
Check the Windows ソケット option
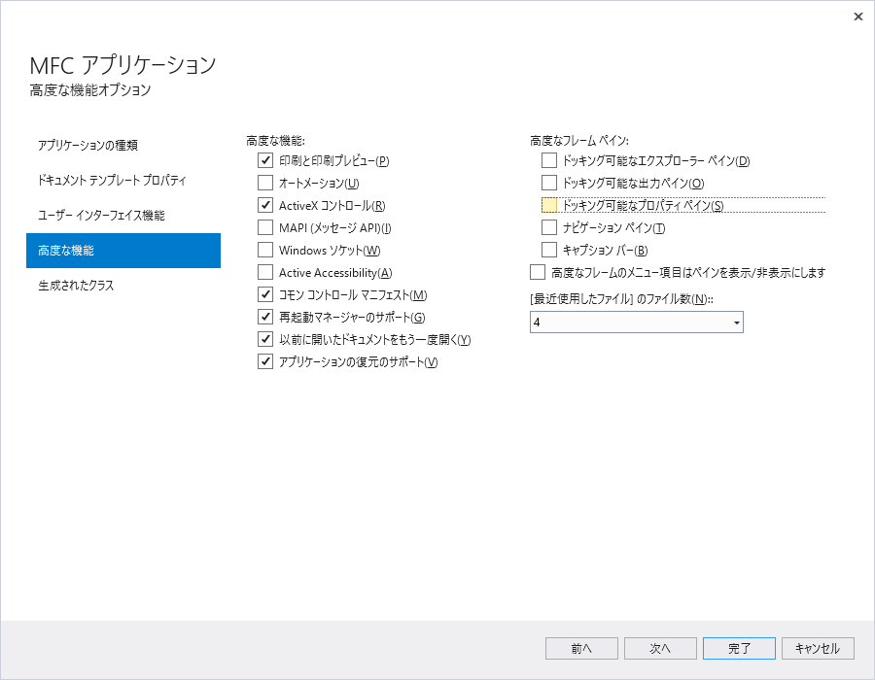[x=265, y=250]
